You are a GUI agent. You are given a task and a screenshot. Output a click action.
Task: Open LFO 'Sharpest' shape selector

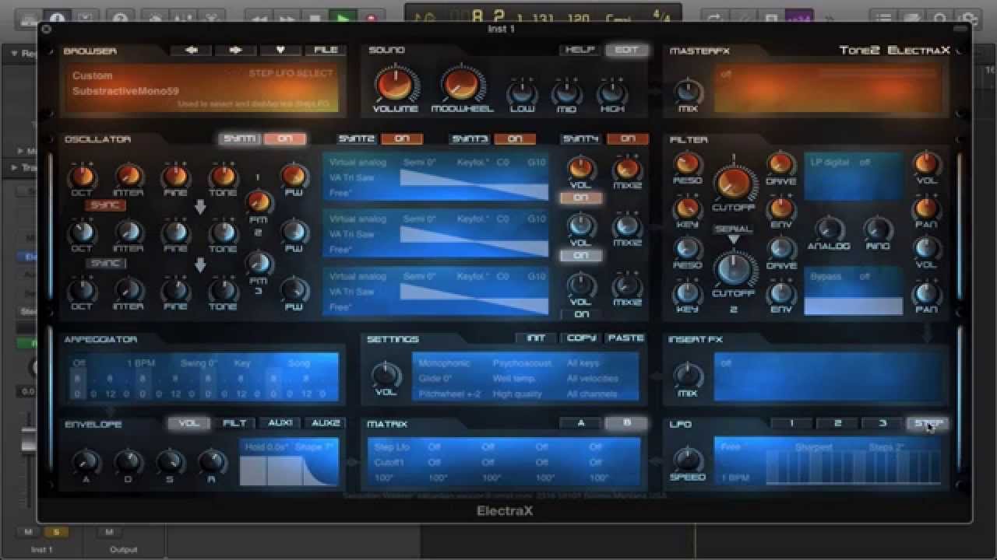pos(813,447)
